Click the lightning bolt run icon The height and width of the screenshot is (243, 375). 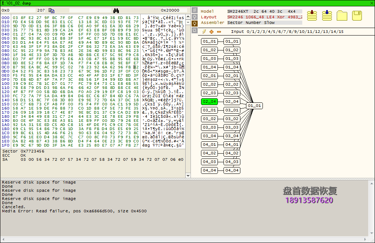pos(204,31)
